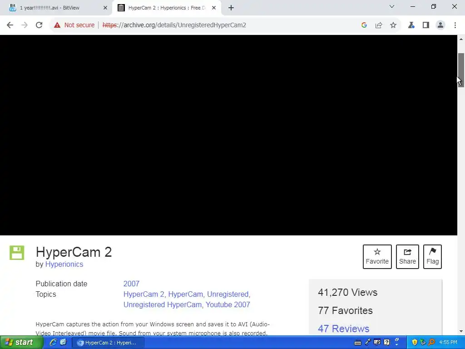Jump to the 47 Reviews section
465x349 pixels.
pos(343,329)
